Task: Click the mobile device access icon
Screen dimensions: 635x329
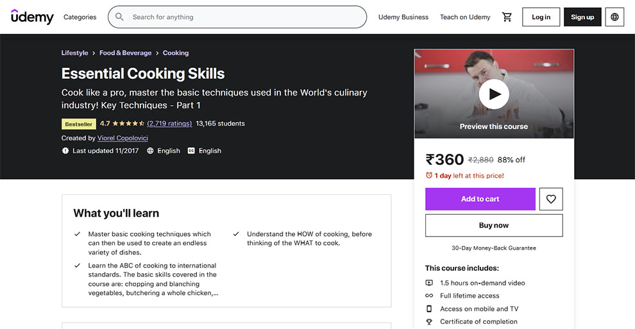Action: (x=429, y=308)
